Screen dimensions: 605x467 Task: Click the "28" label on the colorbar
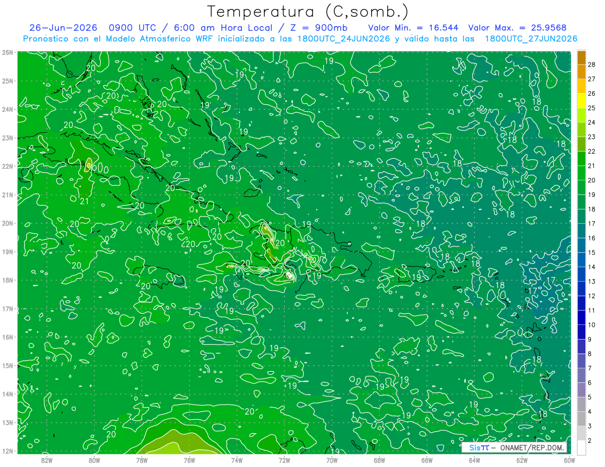coord(592,64)
